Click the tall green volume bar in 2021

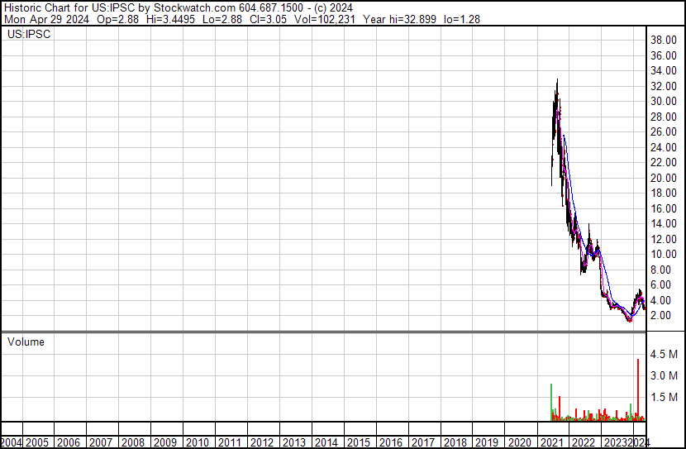(550, 402)
